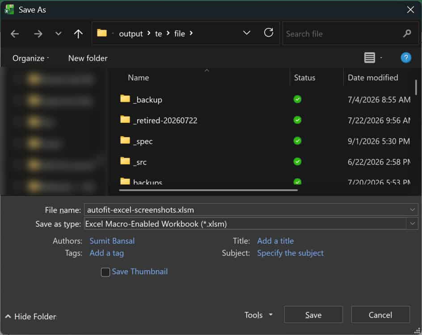Click Add a tag
The height and width of the screenshot is (335, 422).
[106, 253]
